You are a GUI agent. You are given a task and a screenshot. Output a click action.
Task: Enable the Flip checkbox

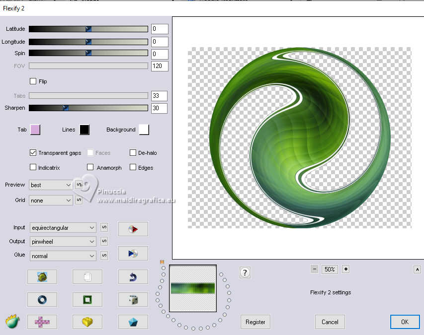(33, 81)
